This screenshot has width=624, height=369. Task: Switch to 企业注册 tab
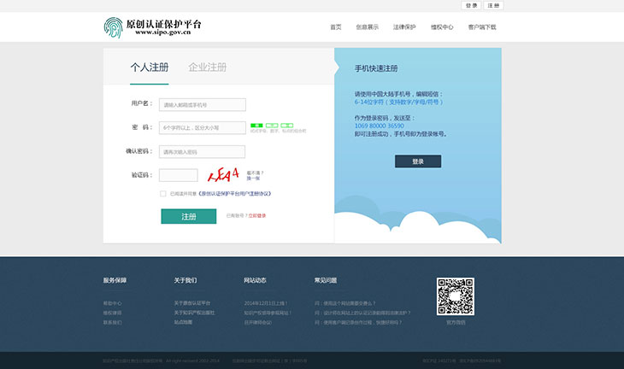click(x=208, y=67)
